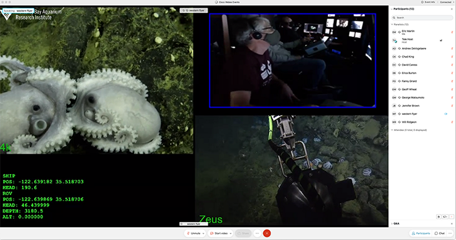Close the Participants panel with its X
Screen dimensions: 456x240
coord(451,9)
